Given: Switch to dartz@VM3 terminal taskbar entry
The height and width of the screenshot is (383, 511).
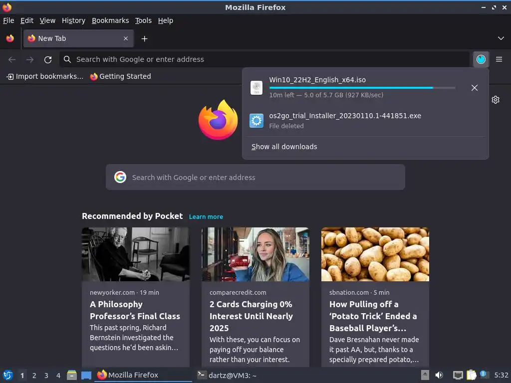Looking at the screenshot, I should [x=227, y=375].
